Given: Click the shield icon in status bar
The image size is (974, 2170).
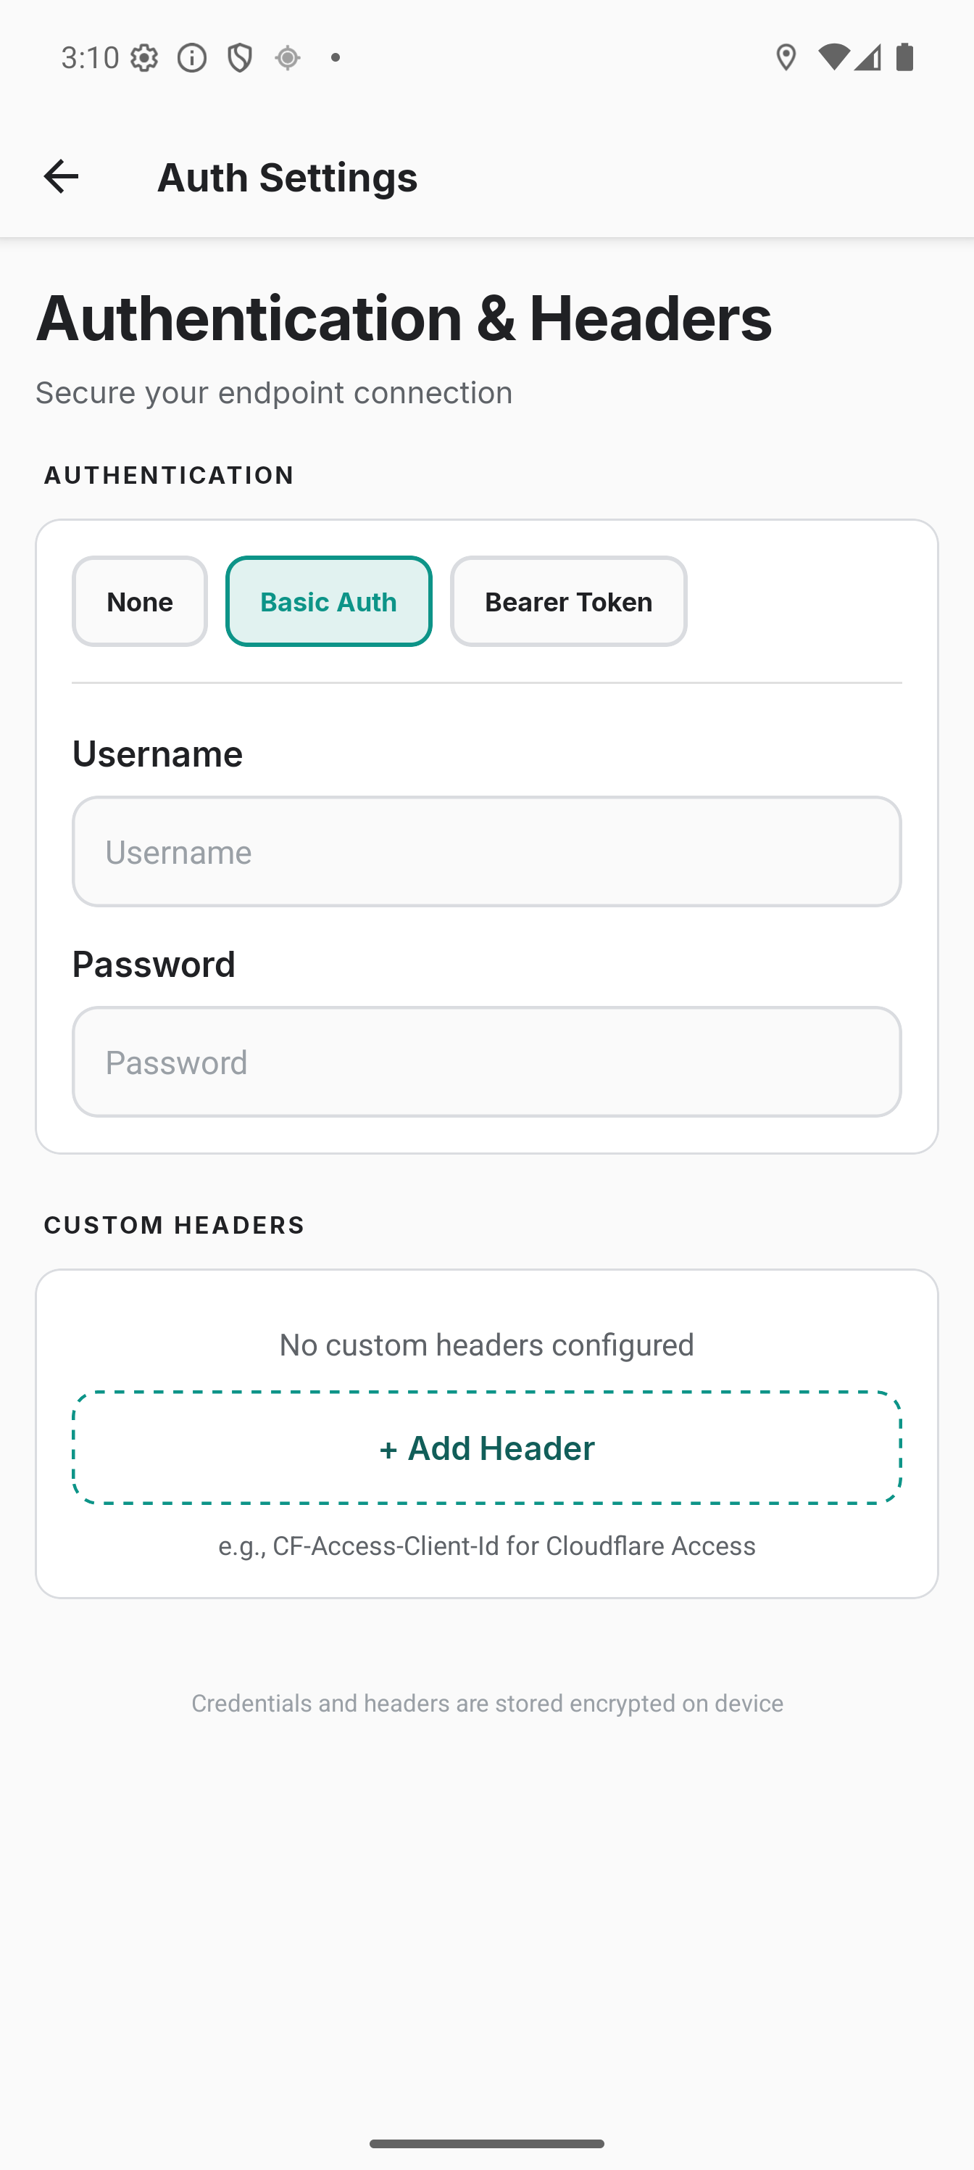Looking at the screenshot, I should [x=239, y=57].
